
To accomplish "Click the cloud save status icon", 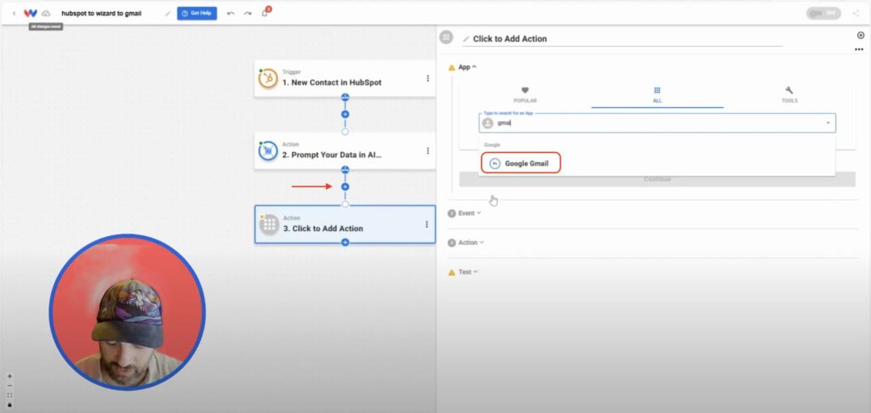I will (x=46, y=14).
